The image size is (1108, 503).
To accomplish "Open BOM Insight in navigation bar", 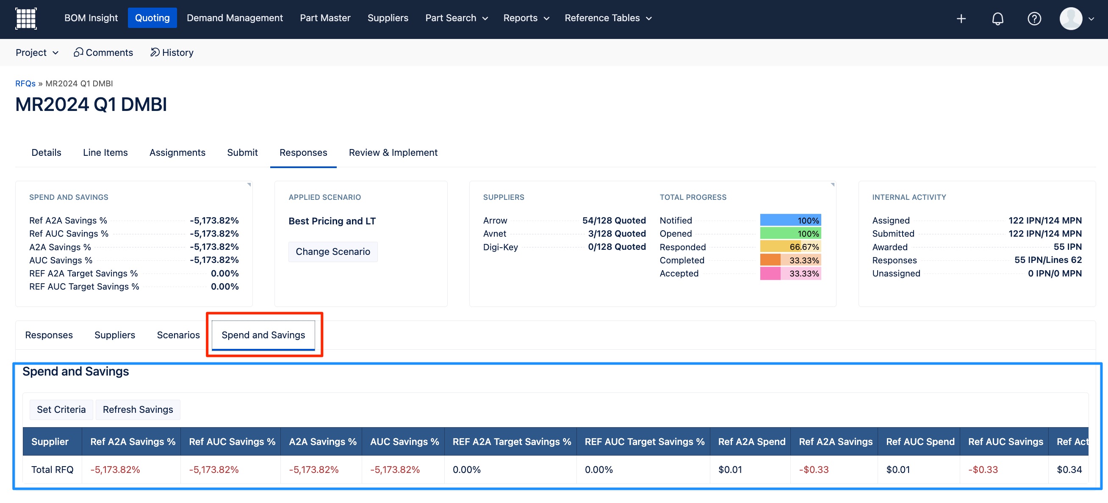I will point(91,18).
